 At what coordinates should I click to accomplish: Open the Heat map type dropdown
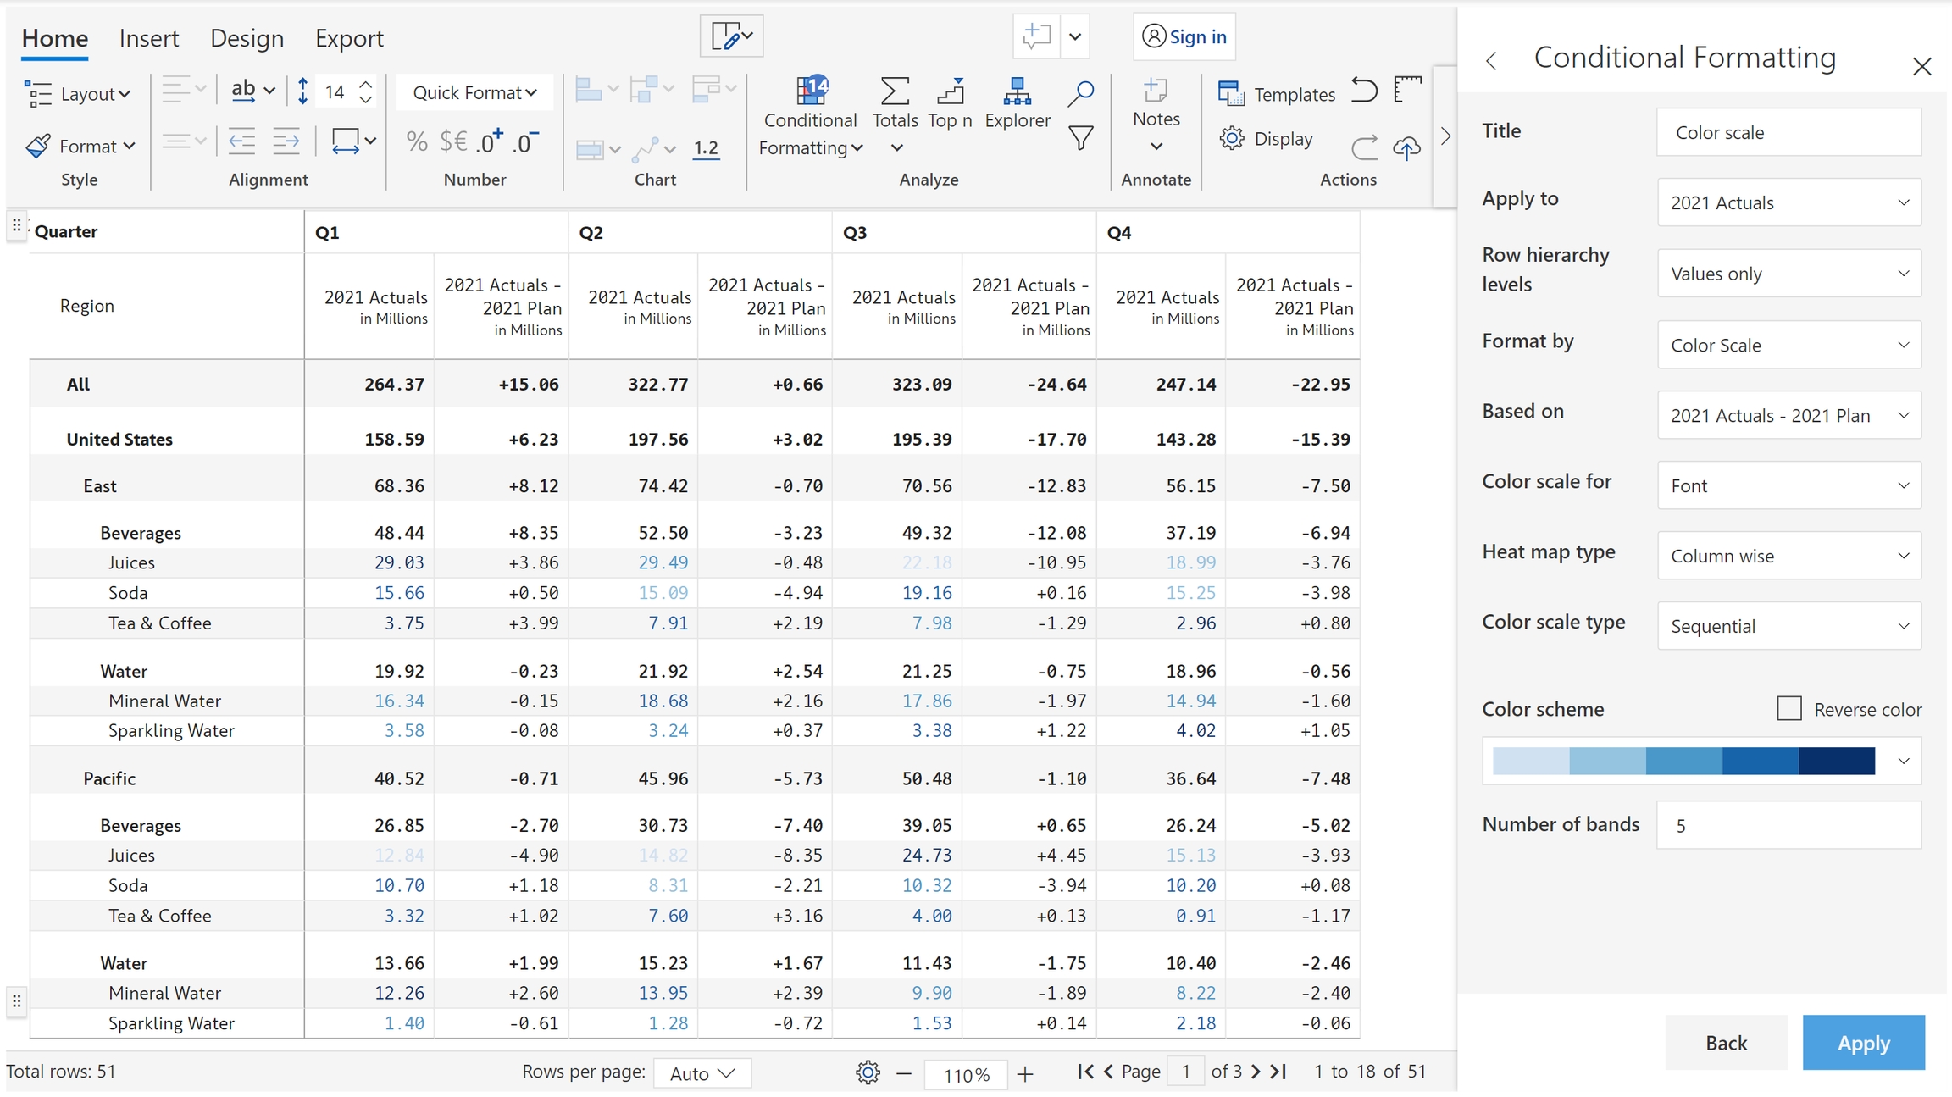[x=1788, y=556]
